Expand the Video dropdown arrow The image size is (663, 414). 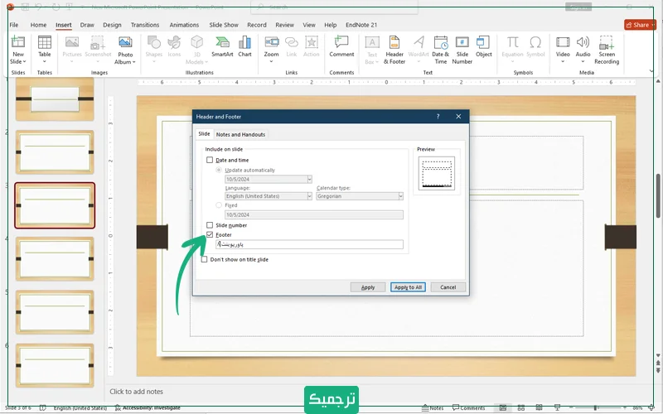click(x=563, y=61)
